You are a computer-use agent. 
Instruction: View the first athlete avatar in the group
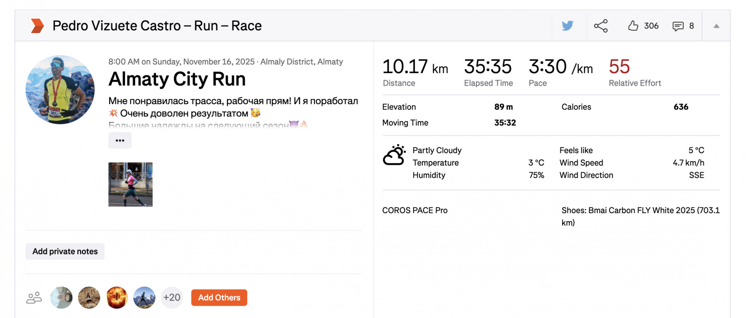61,298
